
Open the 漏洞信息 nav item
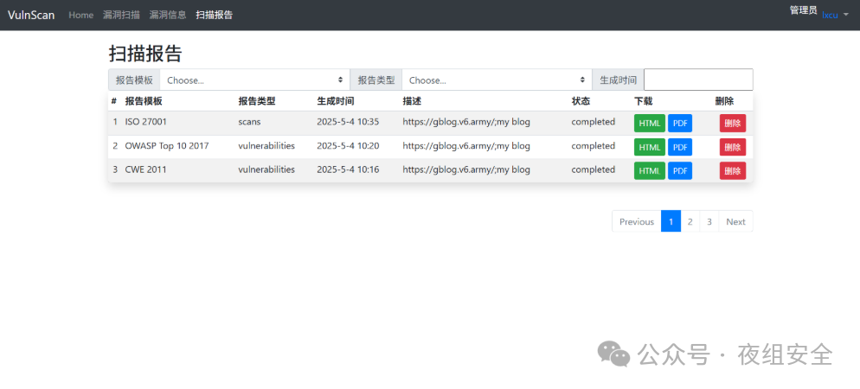[x=168, y=15]
